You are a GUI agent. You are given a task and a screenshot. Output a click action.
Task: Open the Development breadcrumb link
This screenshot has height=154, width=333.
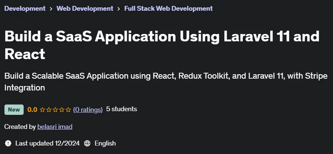click(25, 8)
